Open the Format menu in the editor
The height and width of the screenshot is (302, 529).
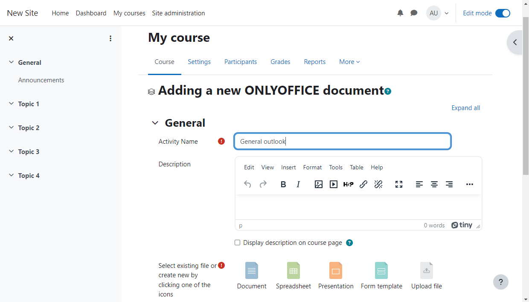coord(312,167)
